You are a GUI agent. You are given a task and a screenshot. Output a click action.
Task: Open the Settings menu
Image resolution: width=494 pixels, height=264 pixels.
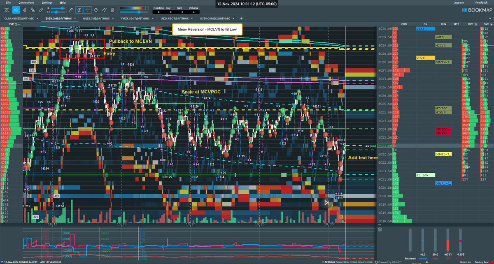click(x=47, y=2)
